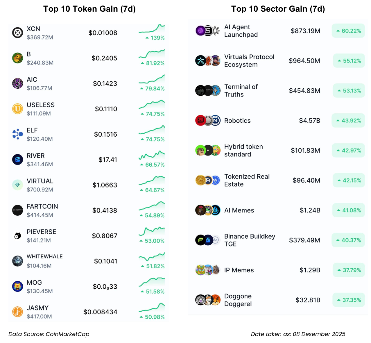Click the 60.22% gain badge

pos(348,31)
